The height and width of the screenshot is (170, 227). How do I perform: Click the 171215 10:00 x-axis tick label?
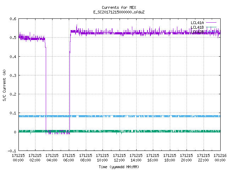coord(102,158)
